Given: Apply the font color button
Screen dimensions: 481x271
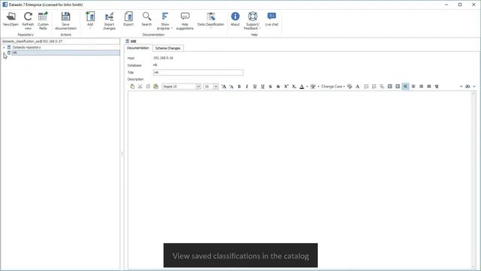Looking at the screenshot, I should click(x=302, y=87).
